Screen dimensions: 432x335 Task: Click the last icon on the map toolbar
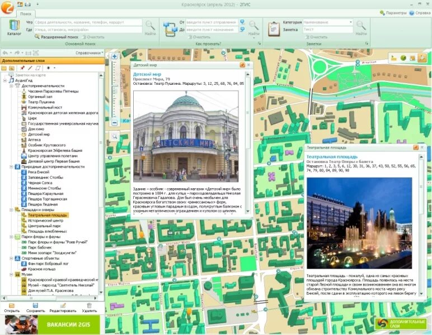tap(422, 58)
